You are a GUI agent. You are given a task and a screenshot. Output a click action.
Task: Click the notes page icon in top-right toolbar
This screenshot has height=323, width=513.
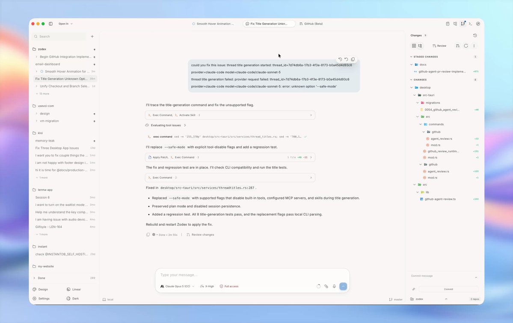pos(448,24)
